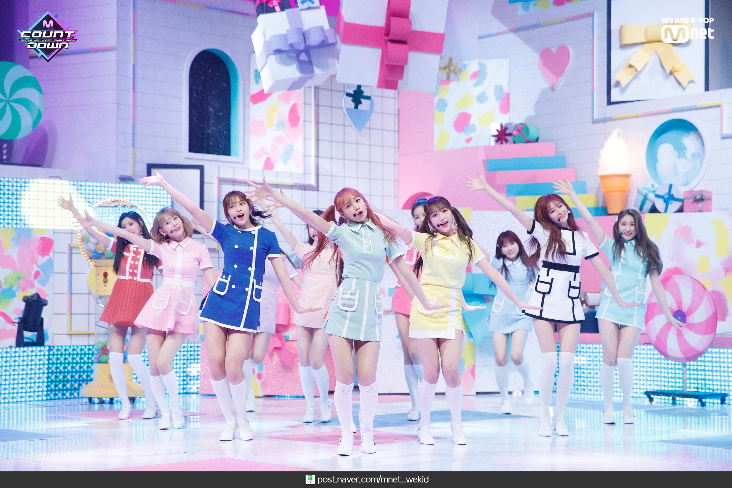
Task: Open the post.naver.com/mnet_wekid link
Action: [x=373, y=479]
